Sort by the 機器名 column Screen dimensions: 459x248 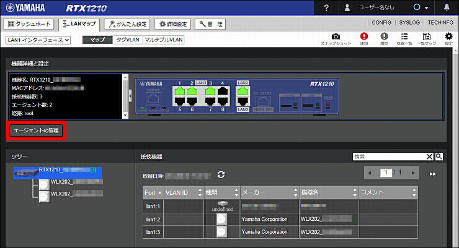[329, 192]
